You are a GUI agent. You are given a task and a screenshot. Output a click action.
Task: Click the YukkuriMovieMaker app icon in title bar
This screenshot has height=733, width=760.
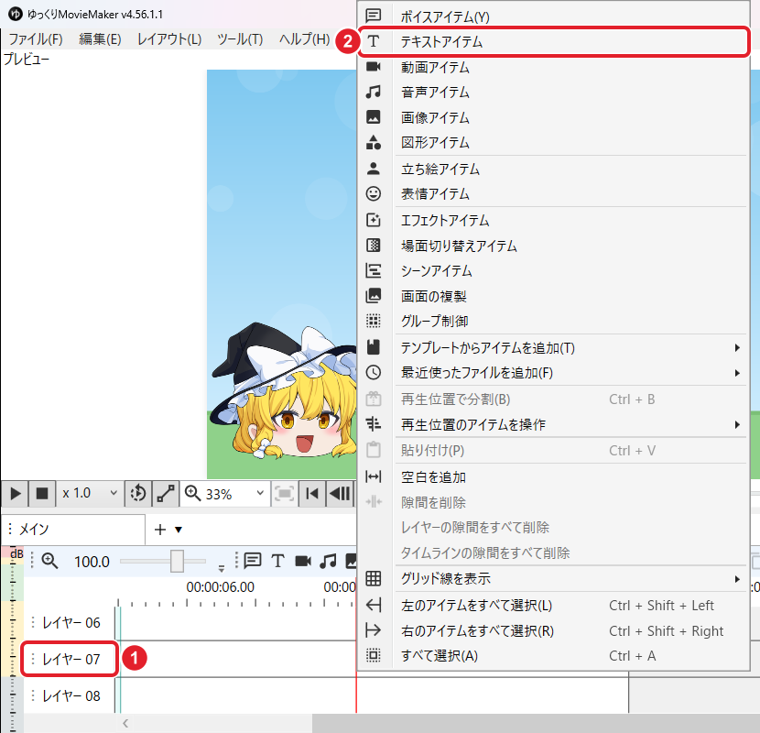(x=15, y=14)
